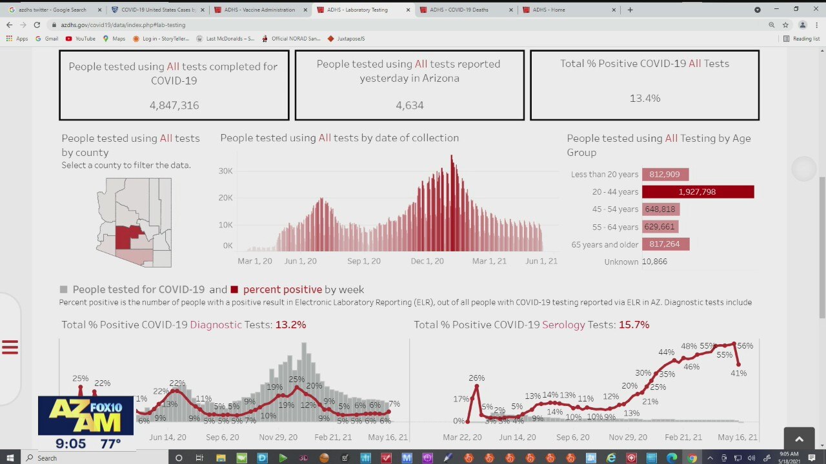Switch to ADHS - Vaccine Administration tab
This screenshot has height=464, width=826.
(x=259, y=10)
